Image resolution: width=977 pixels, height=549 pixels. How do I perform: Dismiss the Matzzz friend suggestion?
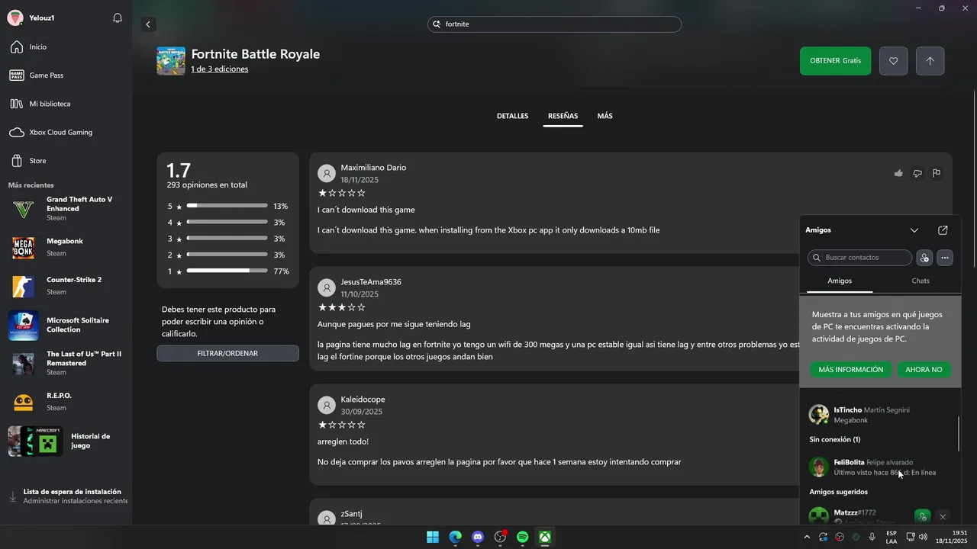pos(943,516)
